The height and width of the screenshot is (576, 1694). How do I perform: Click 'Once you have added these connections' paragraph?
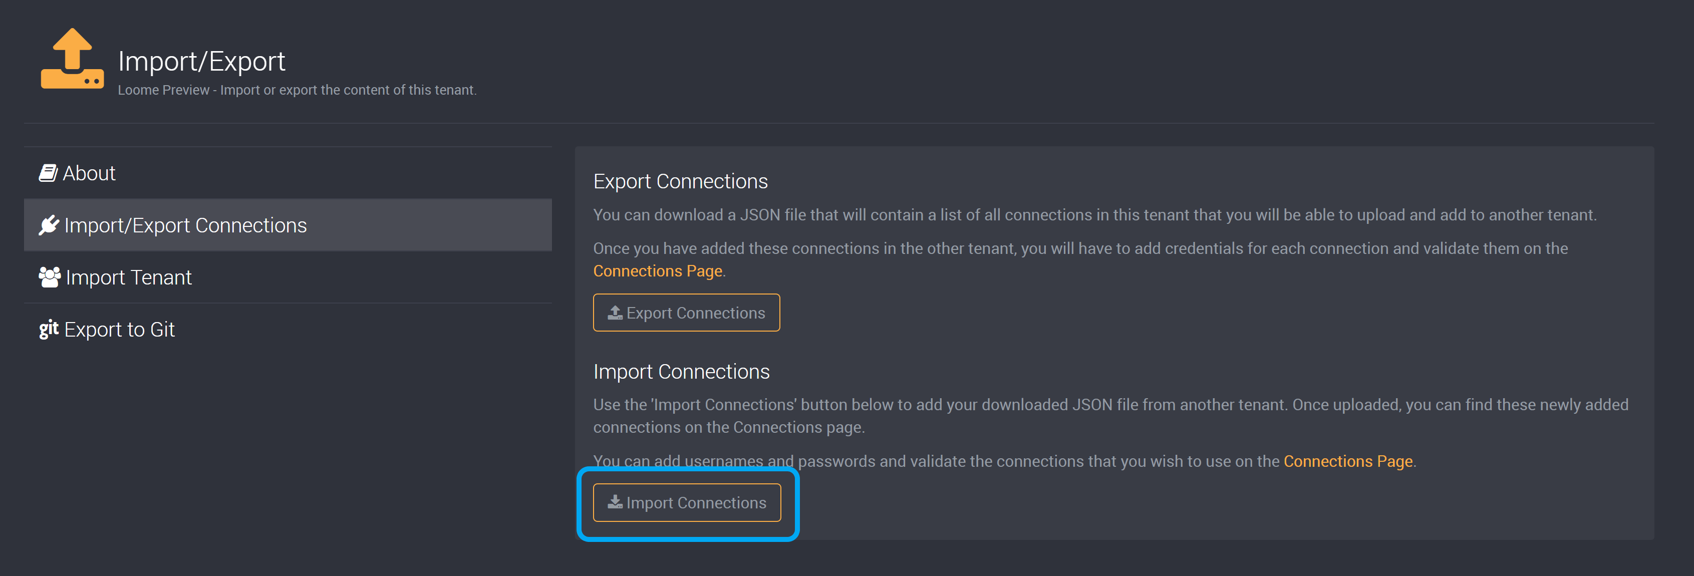1080,260
